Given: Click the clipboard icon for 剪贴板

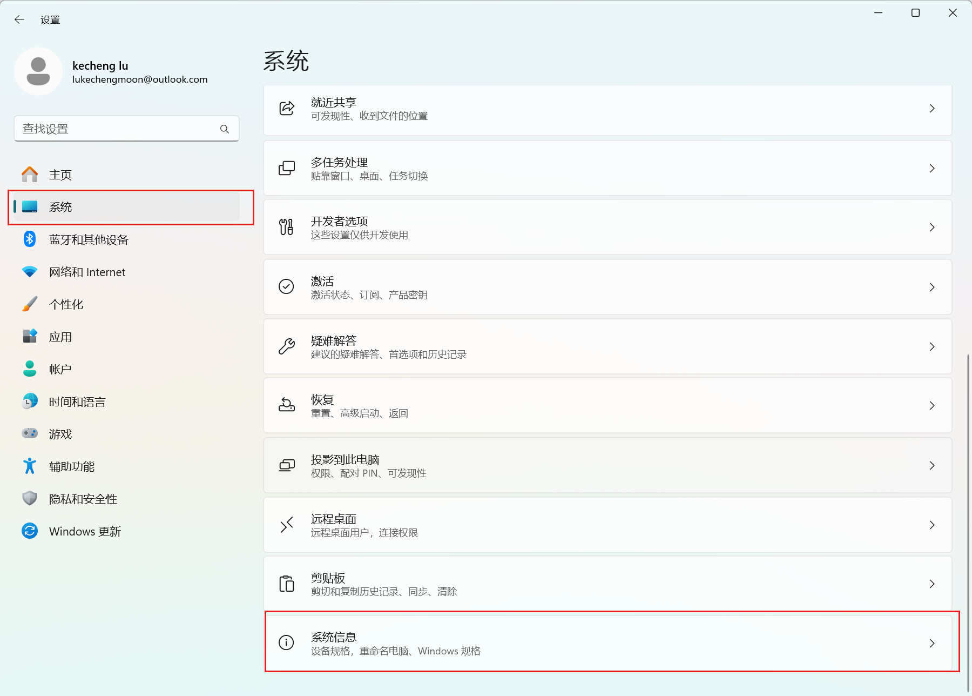Looking at the screenshot, I should point(286,584).
